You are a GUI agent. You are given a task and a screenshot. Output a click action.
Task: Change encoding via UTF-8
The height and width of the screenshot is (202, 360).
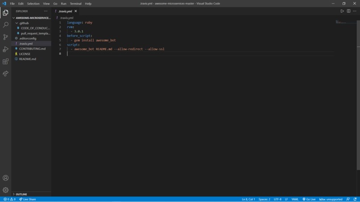(277, 199)
